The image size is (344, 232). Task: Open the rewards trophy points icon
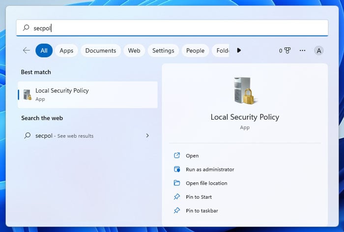(285, 51)
